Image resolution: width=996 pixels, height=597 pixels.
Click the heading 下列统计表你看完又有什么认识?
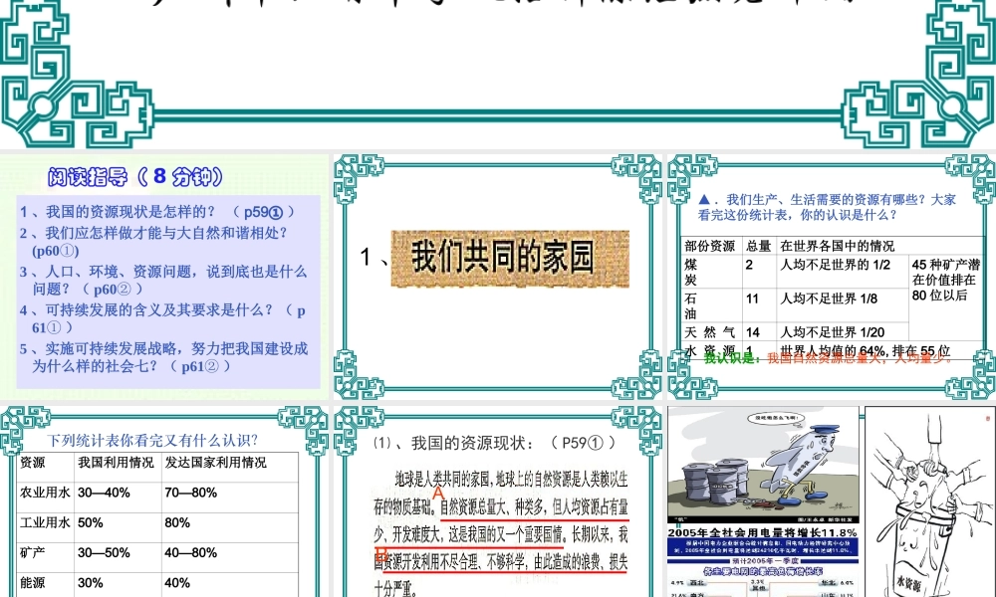pos(152,441)
